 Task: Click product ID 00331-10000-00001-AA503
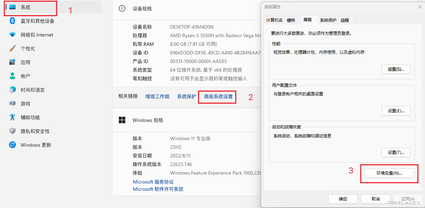[x=198, y=61]
